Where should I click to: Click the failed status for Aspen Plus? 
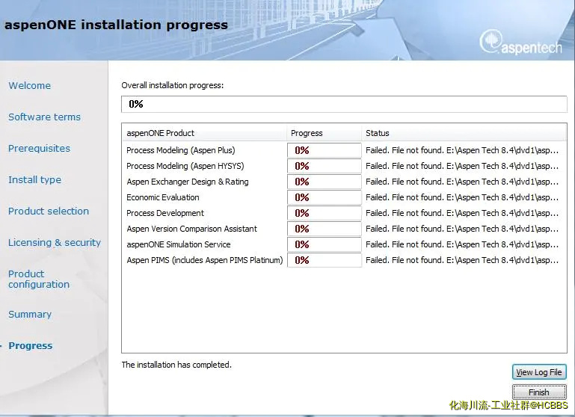click(x=462, y=150)
